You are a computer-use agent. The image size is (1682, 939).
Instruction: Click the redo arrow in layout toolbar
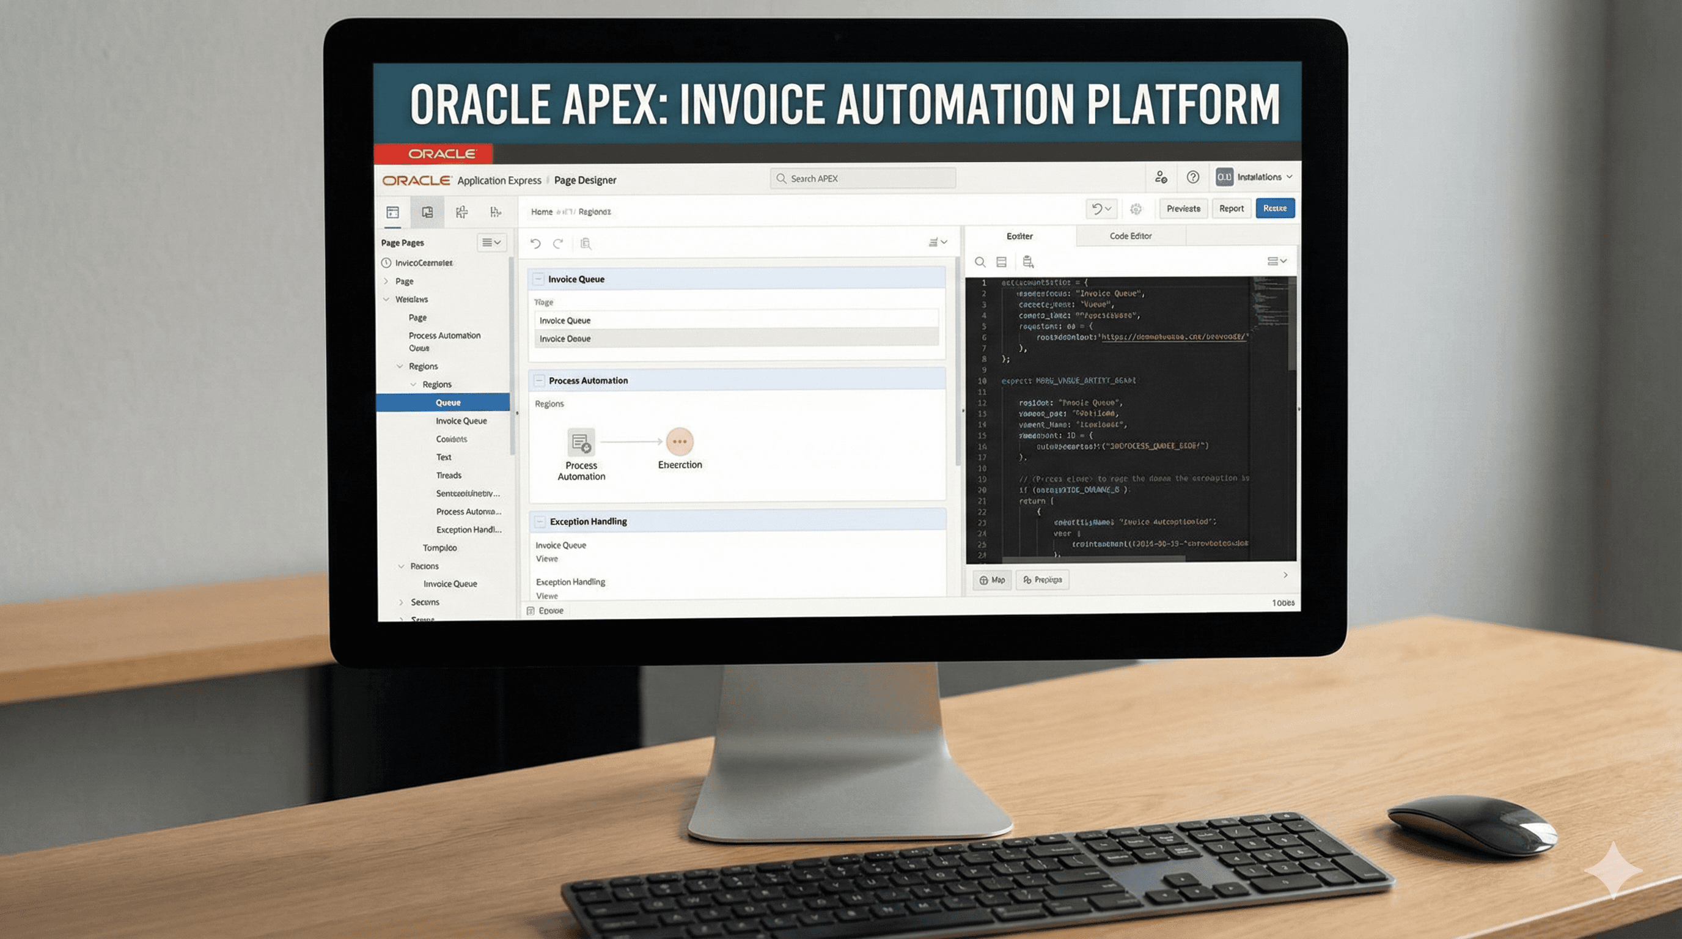[x=558, y=243]
